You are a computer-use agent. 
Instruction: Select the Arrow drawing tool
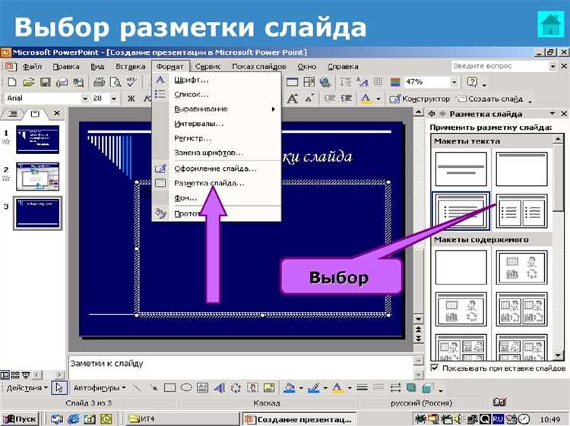tap(154, 388)
